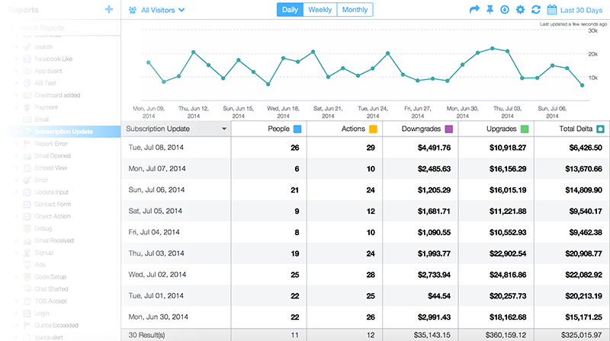Open the Facebook Like report
This screenshot has height=341, width=610.
pos(52,59)
